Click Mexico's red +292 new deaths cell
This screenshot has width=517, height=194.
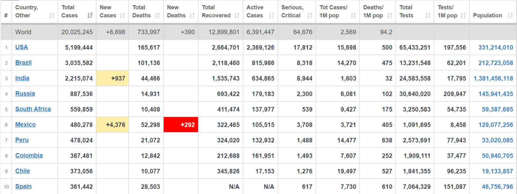point(181,125)
